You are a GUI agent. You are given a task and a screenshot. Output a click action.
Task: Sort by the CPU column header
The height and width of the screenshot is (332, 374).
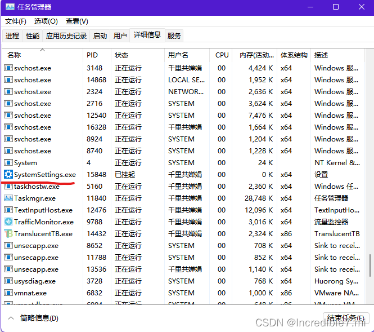[221, 55]
